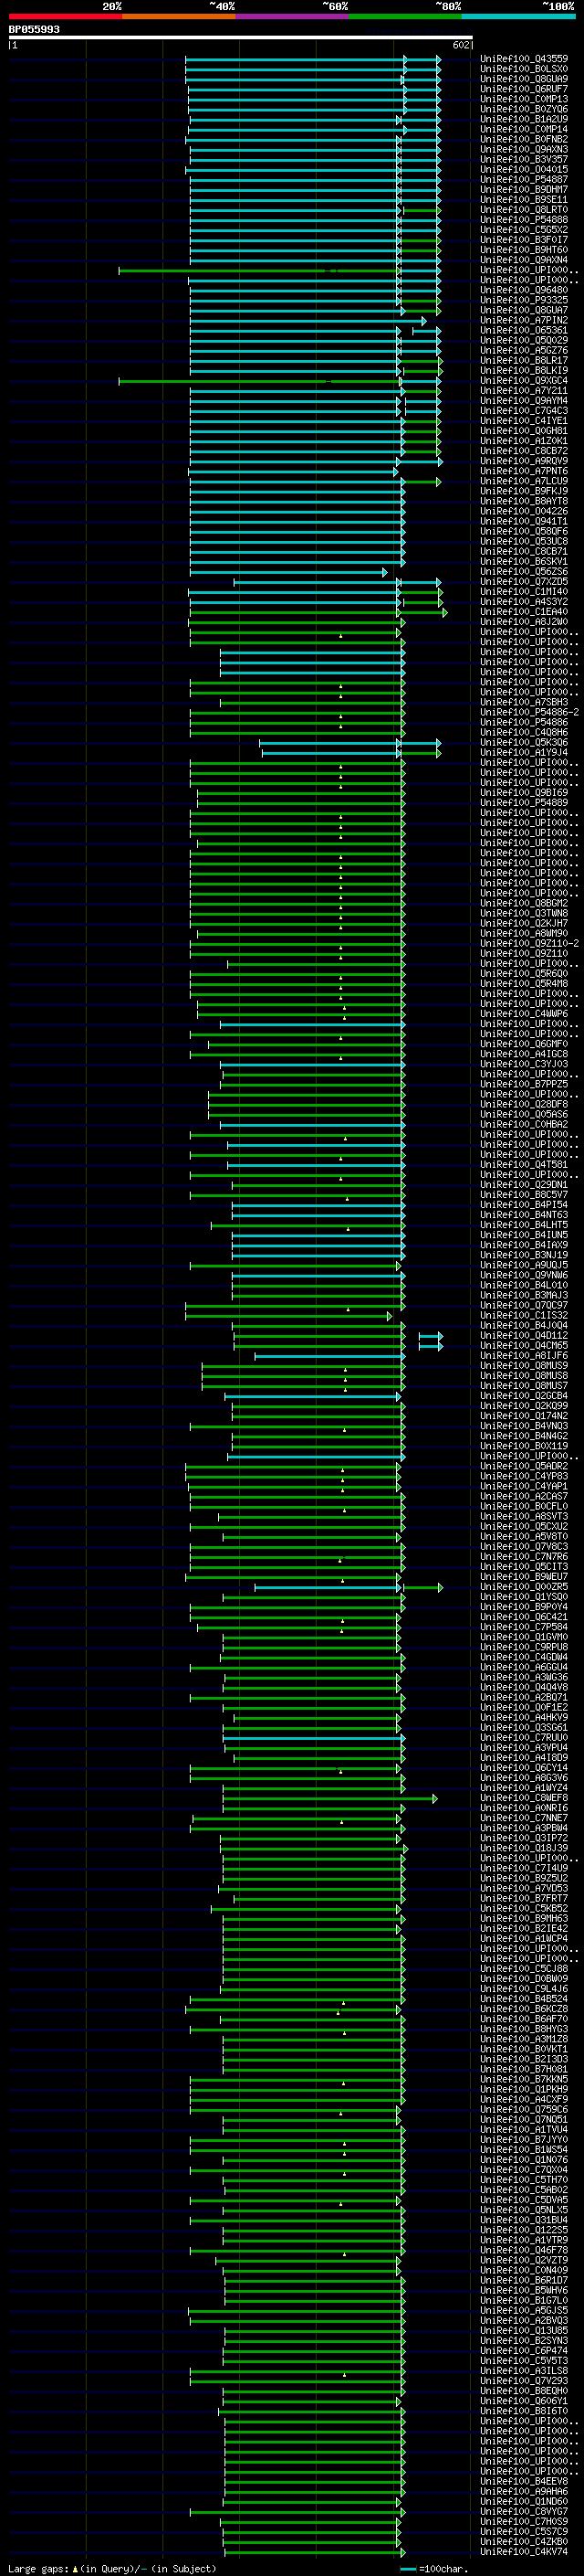
Task: Select hit label UniRef100_C4WWP6
Action: pos(524,1014)
